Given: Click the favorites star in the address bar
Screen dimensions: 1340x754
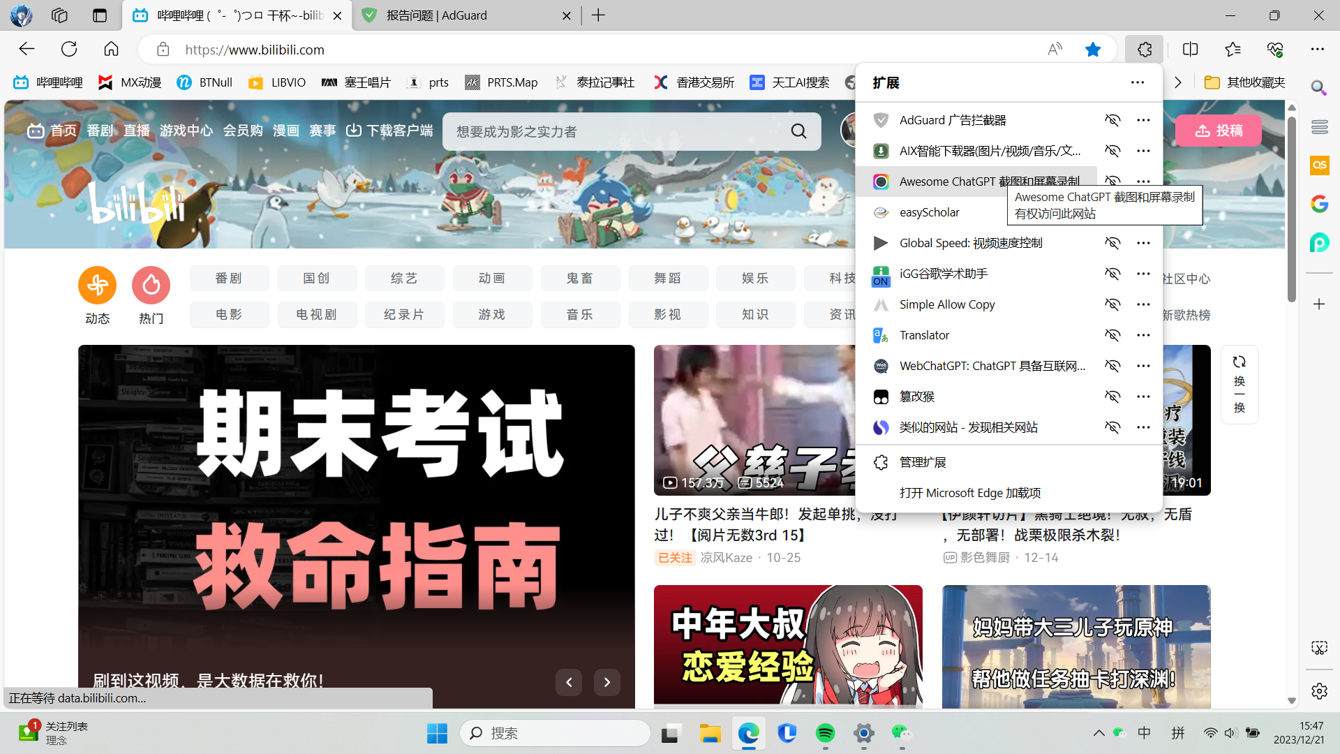Looking at the screenshot, I should tap(1092, 49).
